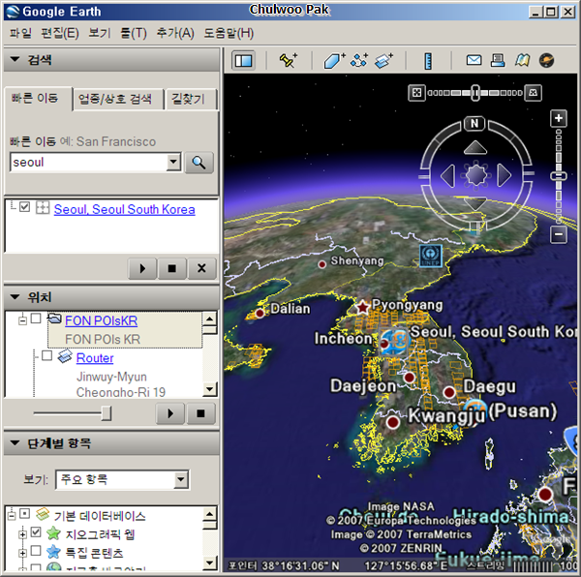Click the Shenyang city marker dot
This screenshot has width=581, height=577.
[322, 264]
